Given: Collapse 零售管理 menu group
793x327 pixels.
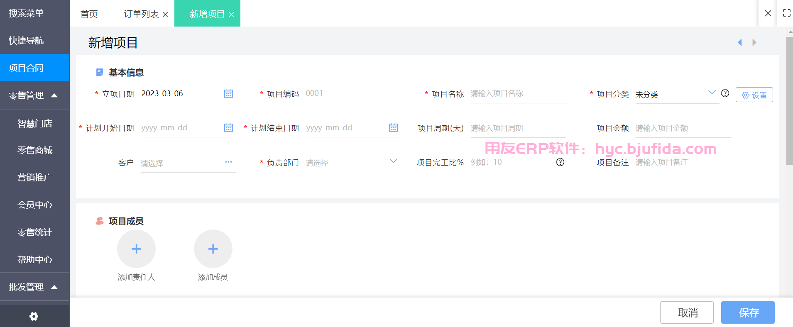Looking at the screenshot, I should tap(54, 95).
